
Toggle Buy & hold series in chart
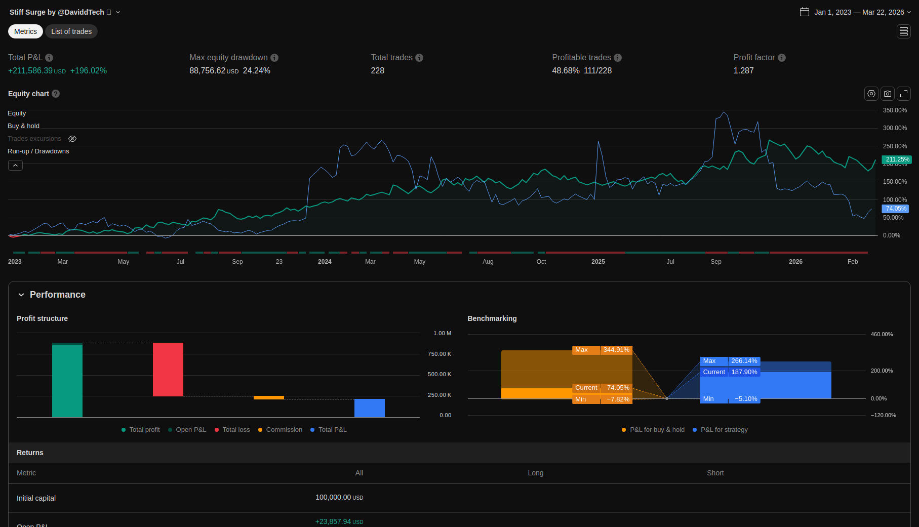(23, 126)
